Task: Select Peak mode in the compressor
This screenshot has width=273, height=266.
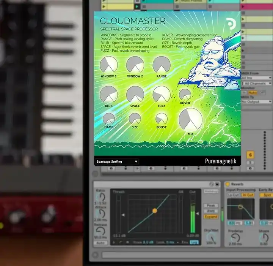Action: click(211, 206)
